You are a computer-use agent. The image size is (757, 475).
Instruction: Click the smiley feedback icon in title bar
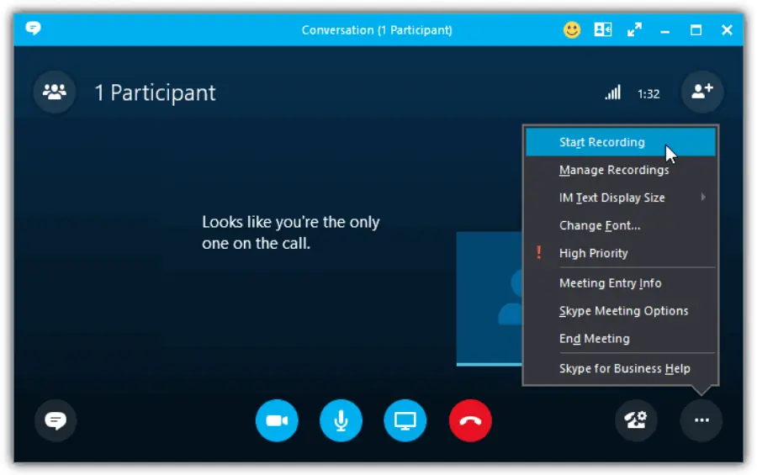[x=572, y=30]
